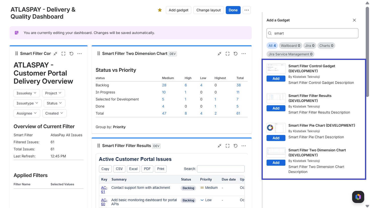Click the Smart Filter Pie Chart thumbnail
370x208 pixels.
click(x=276, y=128)
